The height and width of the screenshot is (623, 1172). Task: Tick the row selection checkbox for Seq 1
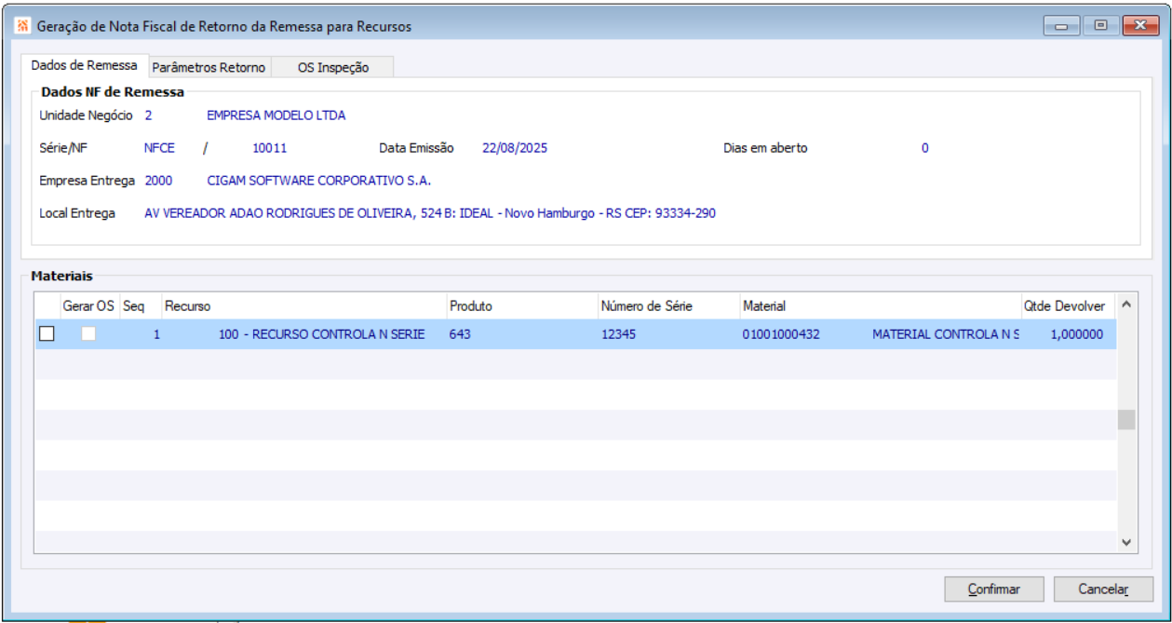coord(47,333)
